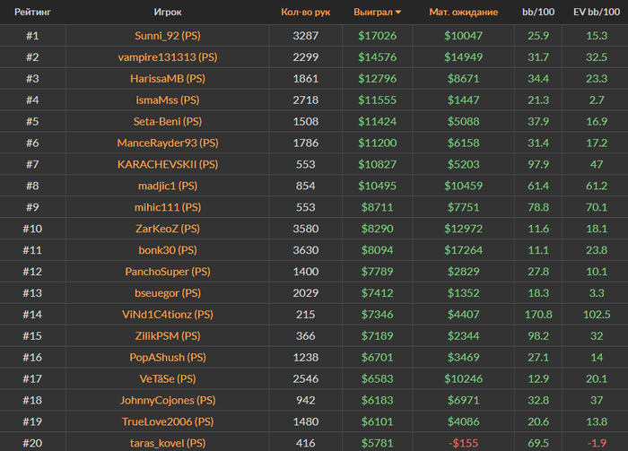Open bonk30 (PS) player profile

[x=168, y=250]
